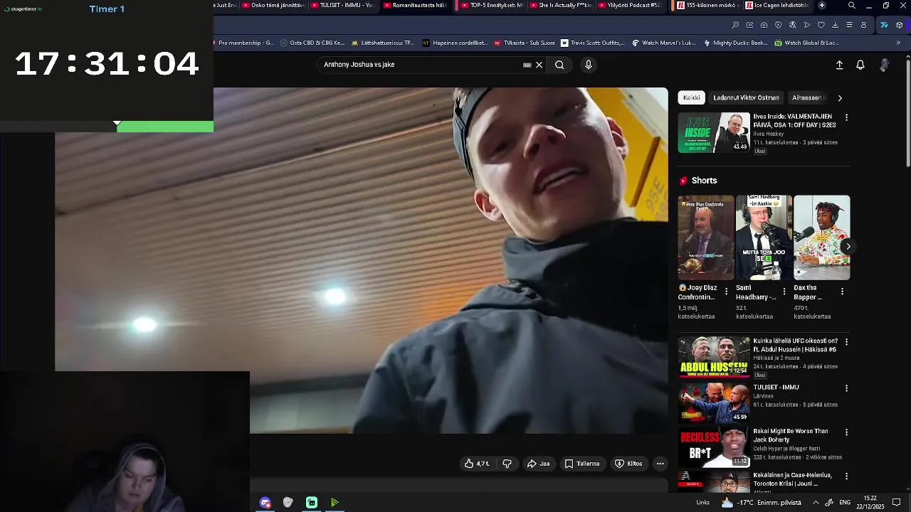Select the Aiheeseen chip
This screenshot has width=911, height=512.
(x=808, y=97)
